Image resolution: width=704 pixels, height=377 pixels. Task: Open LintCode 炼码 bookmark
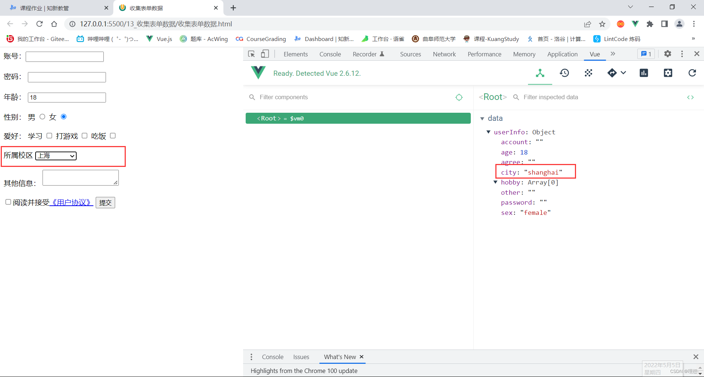point(617,39)
